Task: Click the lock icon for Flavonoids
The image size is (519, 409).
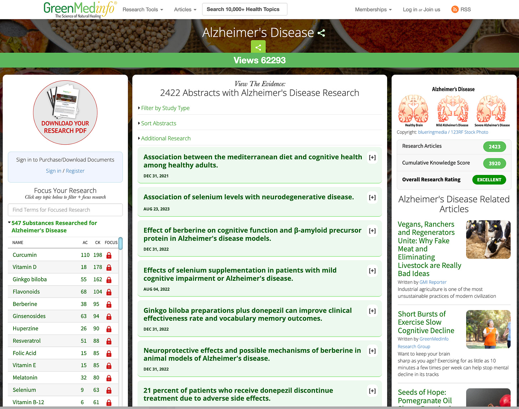Action: (x=109, y=292)
